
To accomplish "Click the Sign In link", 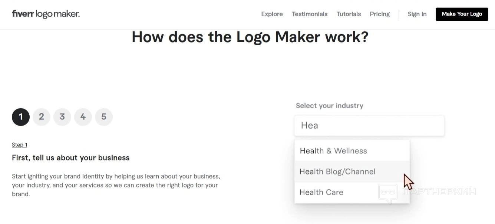I will 417,14.
